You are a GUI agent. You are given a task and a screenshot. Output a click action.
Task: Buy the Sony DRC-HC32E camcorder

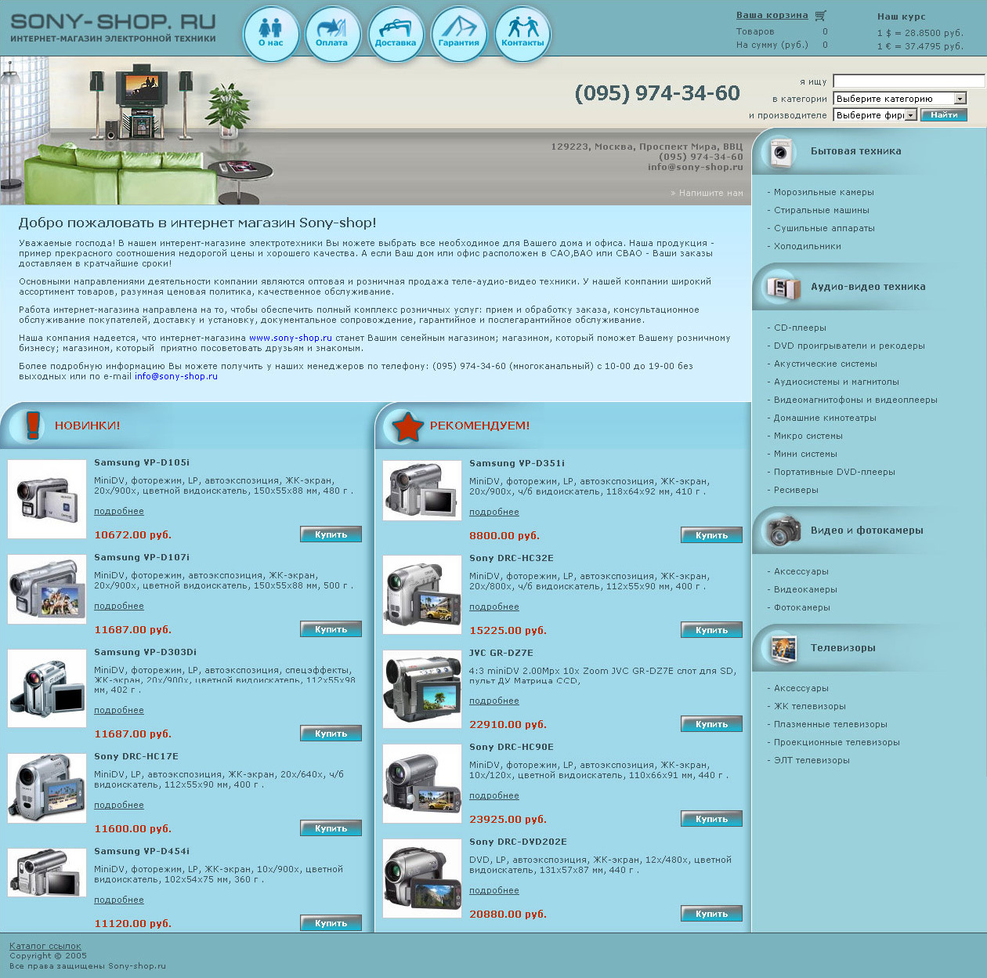711,630
